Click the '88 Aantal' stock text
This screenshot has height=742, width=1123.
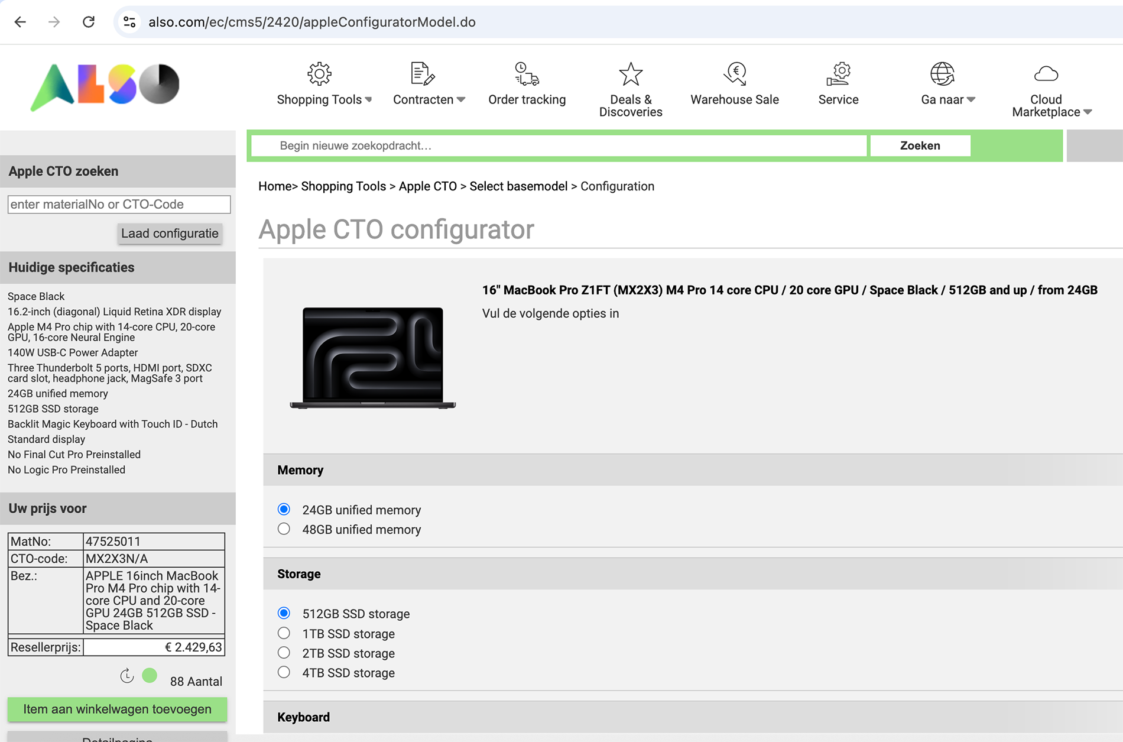(x=196, y=681)
